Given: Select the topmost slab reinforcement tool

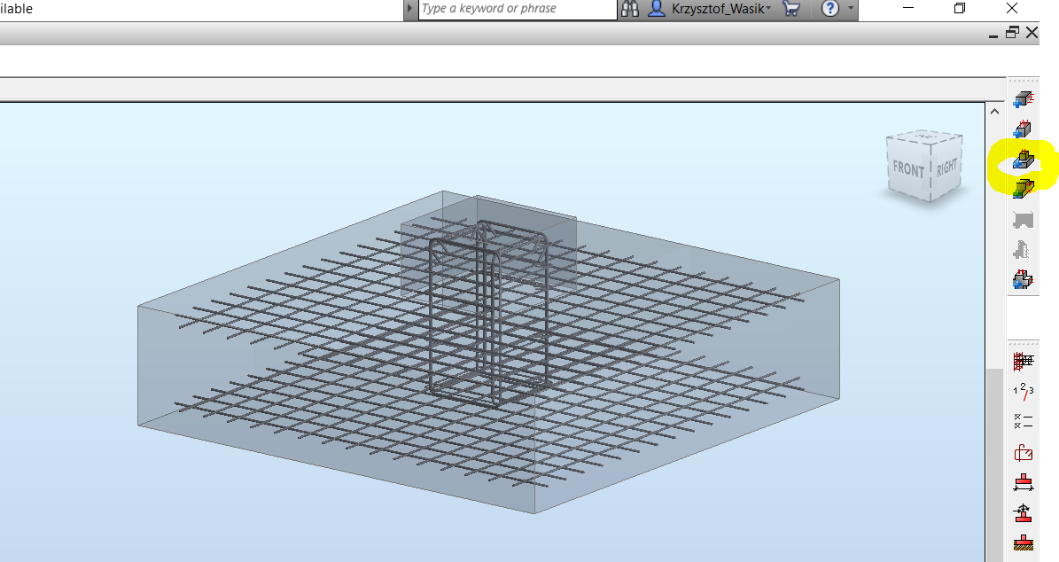Looking at the screenshot, I should coord(1023,98).
